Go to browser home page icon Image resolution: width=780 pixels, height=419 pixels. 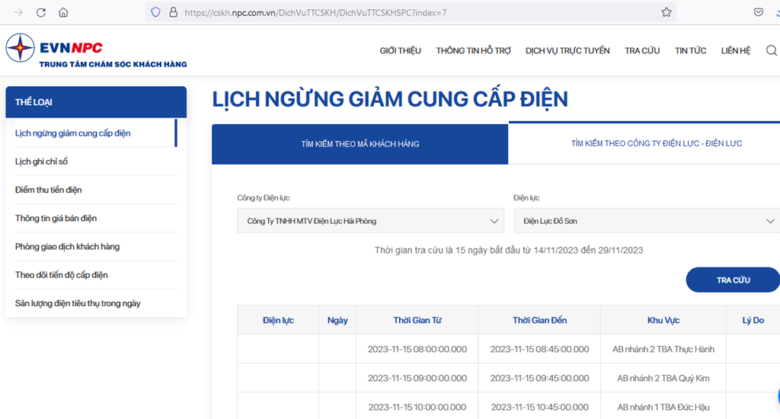coord(63,12)
